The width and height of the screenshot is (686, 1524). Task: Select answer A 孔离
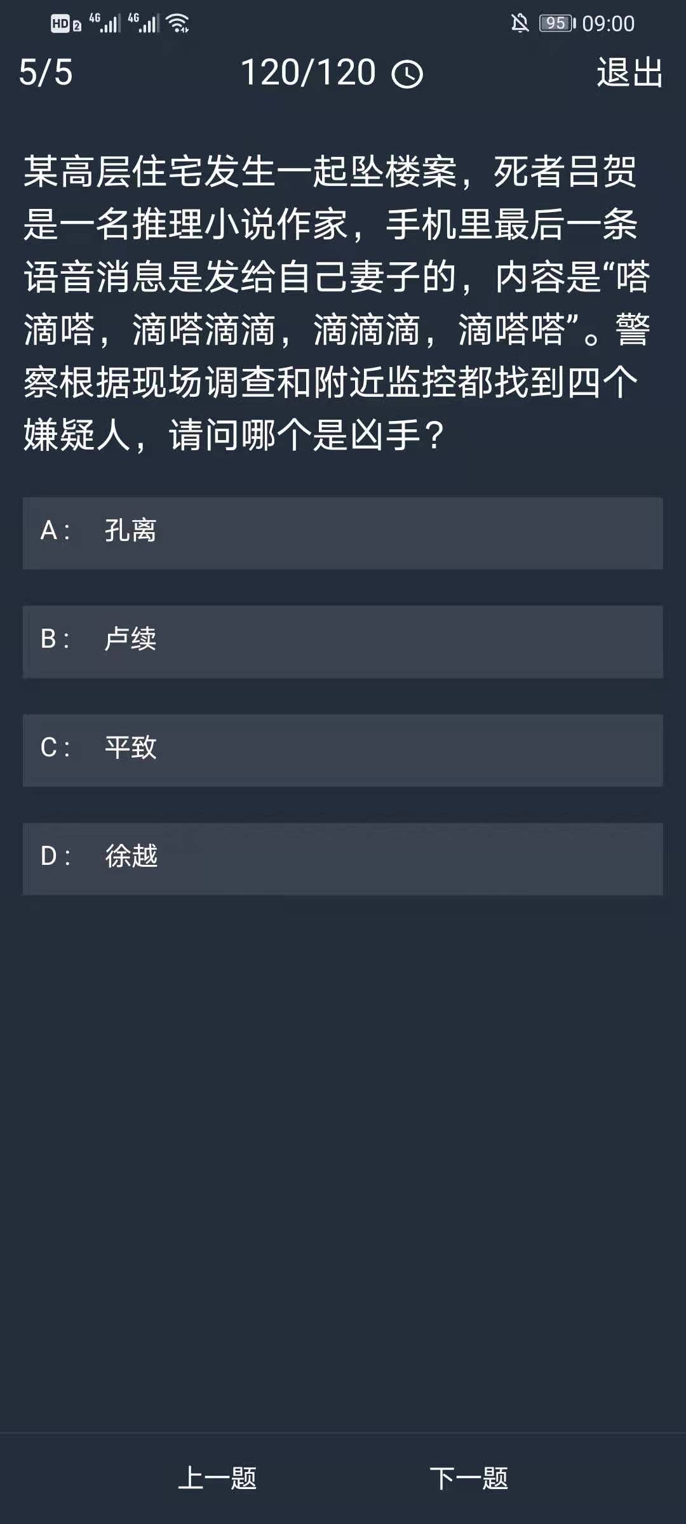pos(343,532)
